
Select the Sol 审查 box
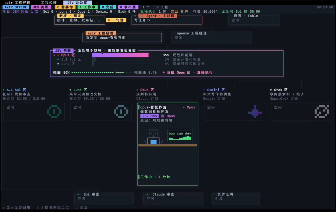pos(104,198)
